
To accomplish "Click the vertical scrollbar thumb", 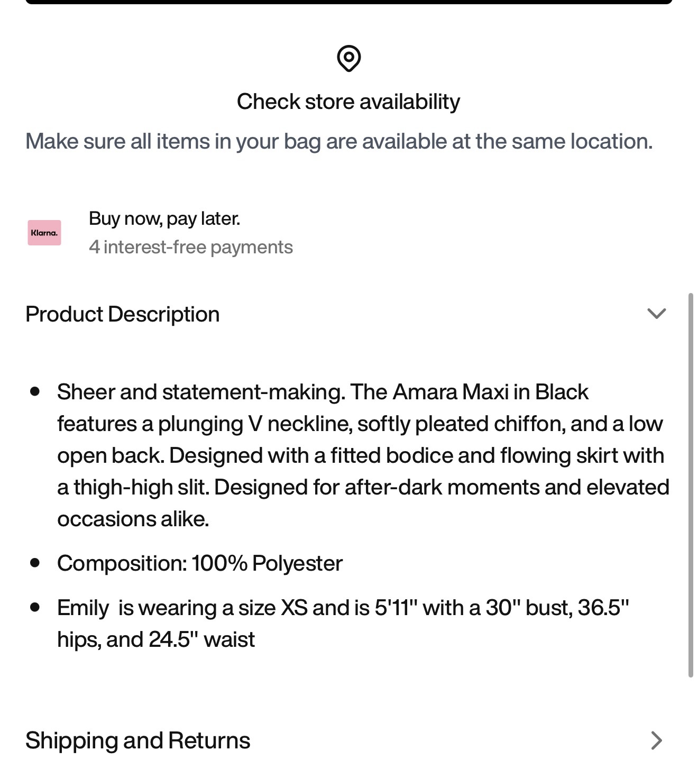I will click(691, 484).
